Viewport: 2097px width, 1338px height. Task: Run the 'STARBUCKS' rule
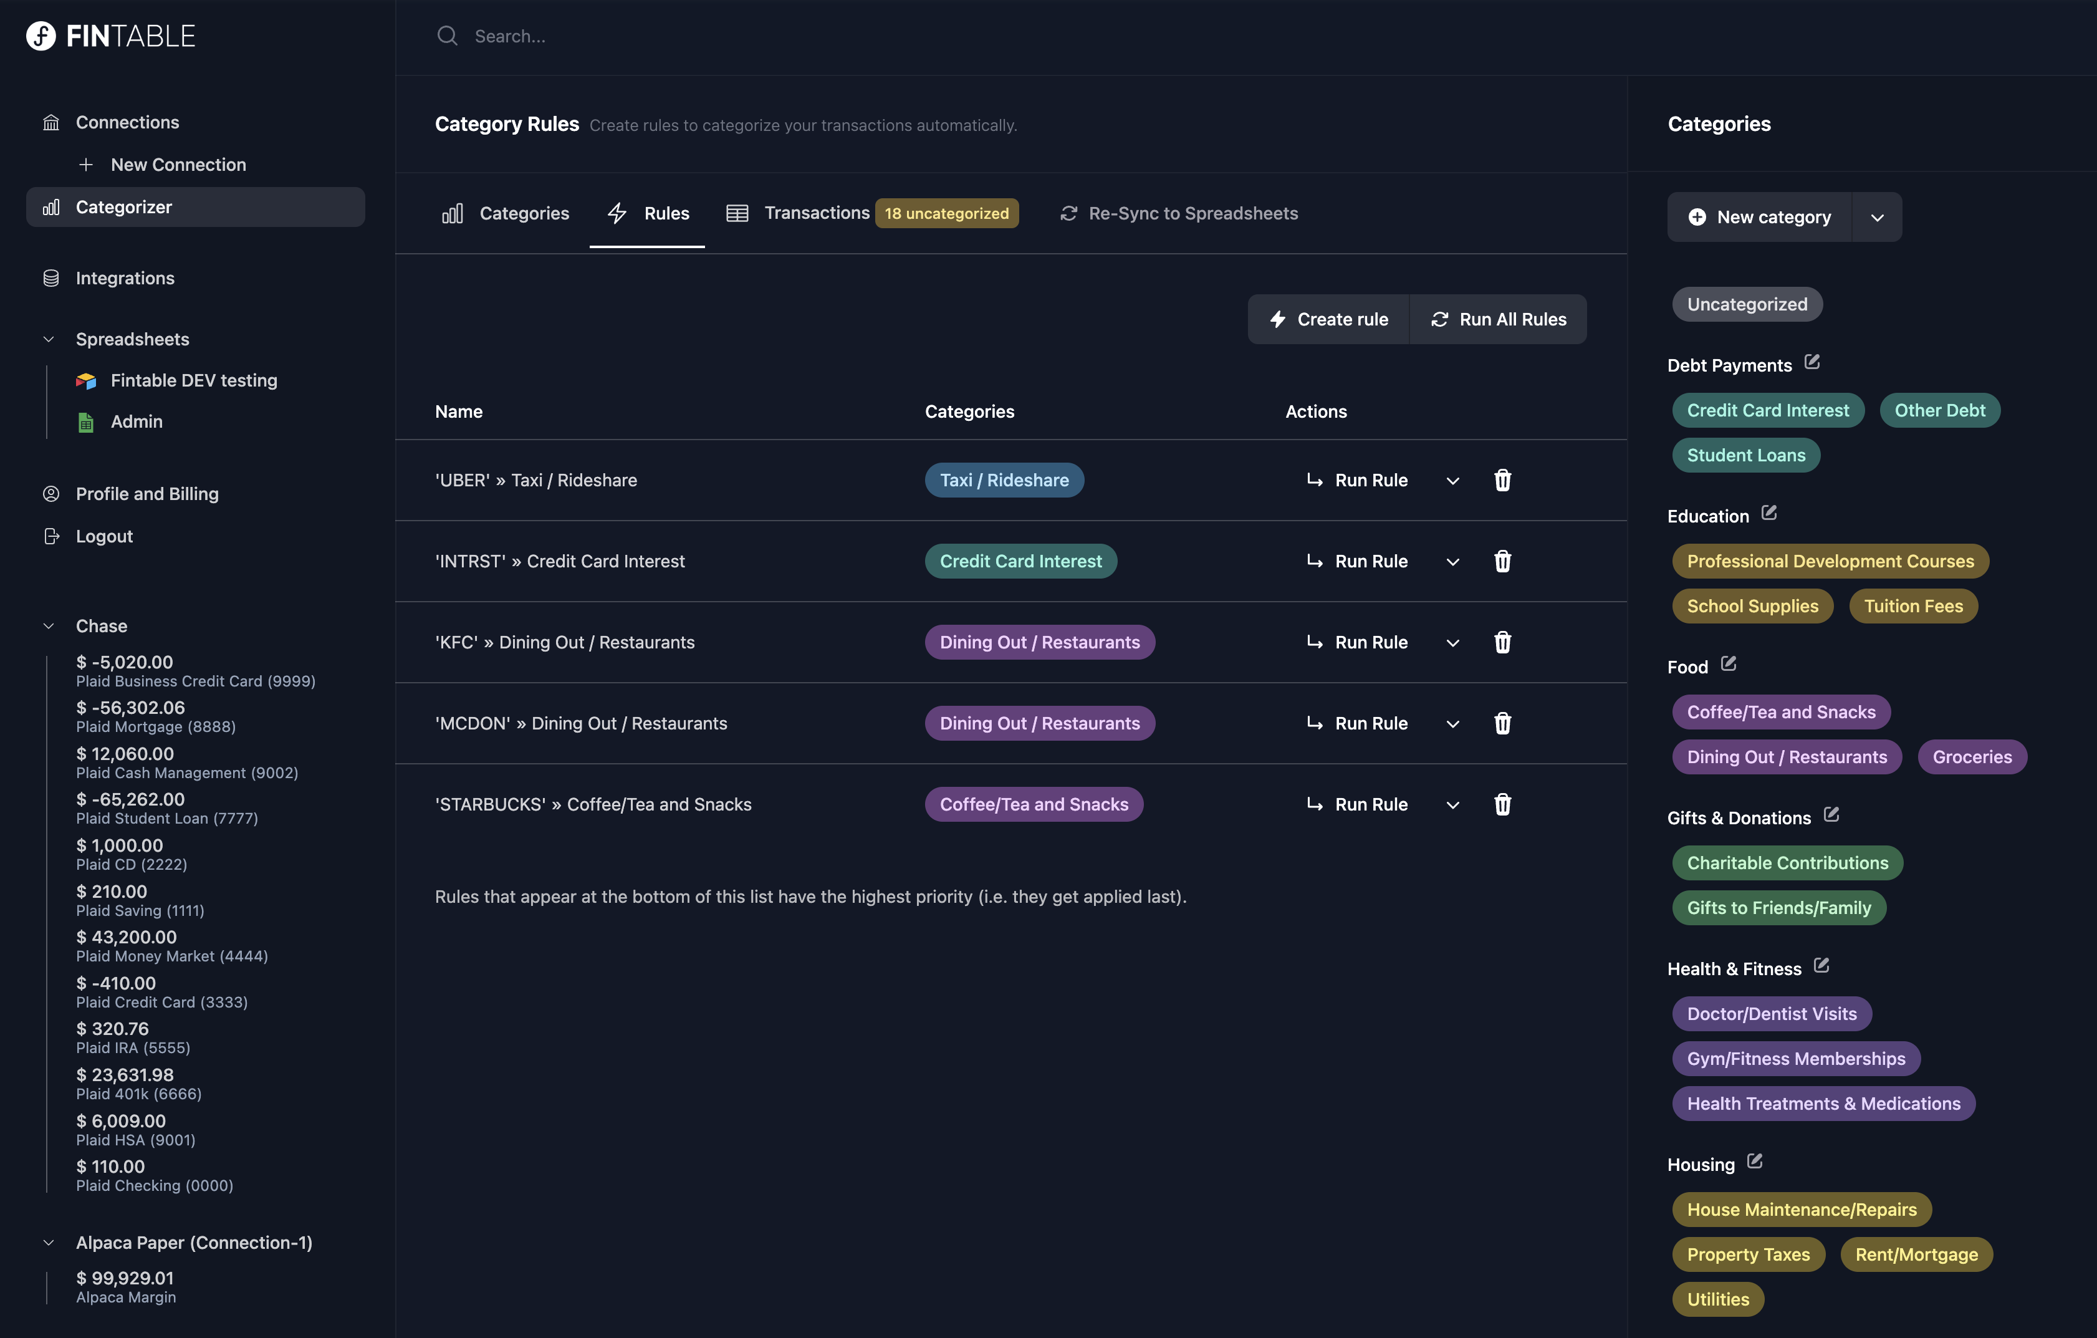click(x=1357, y=804)
